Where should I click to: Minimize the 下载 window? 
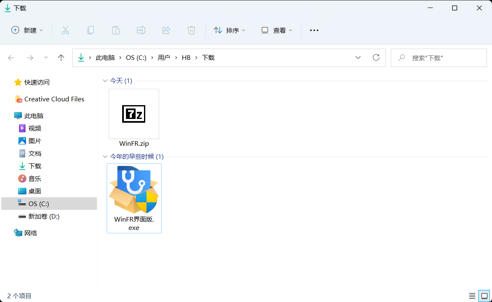point(430,8)
